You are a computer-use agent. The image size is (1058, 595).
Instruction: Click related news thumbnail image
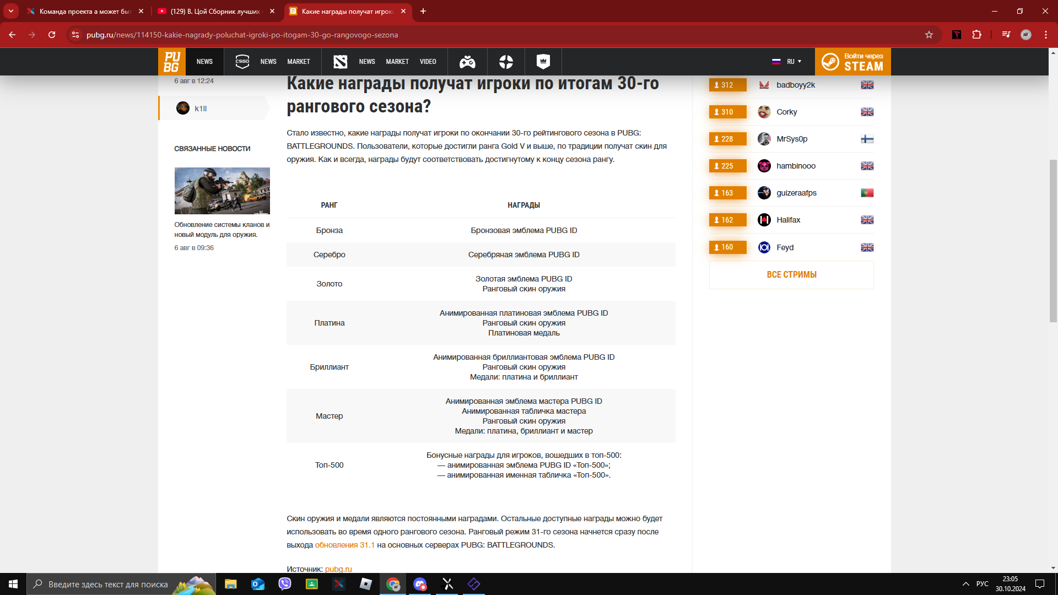[x=222, y=191]
